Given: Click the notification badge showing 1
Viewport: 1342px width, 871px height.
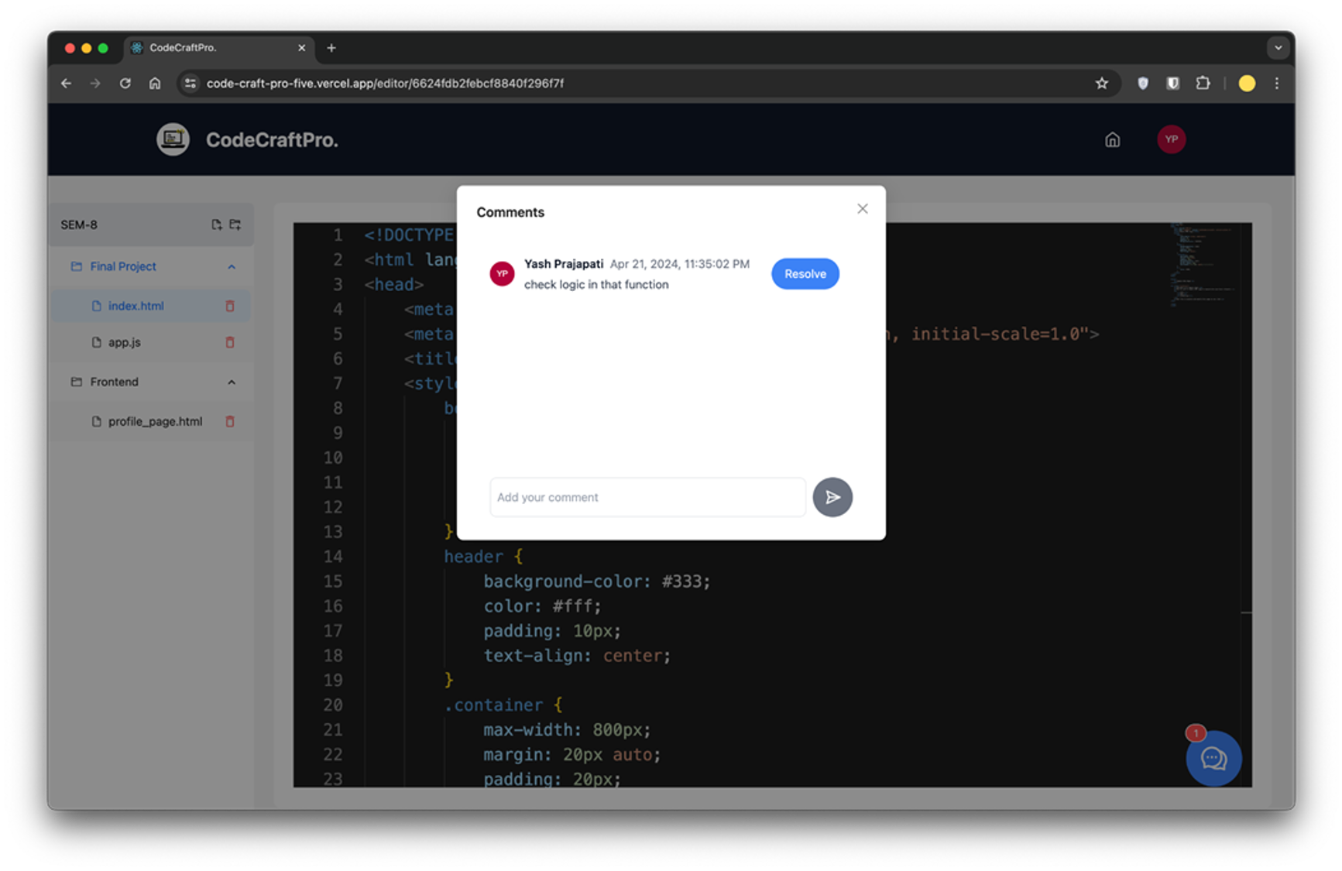Looking at the screenshot, I should (1195, 732).
